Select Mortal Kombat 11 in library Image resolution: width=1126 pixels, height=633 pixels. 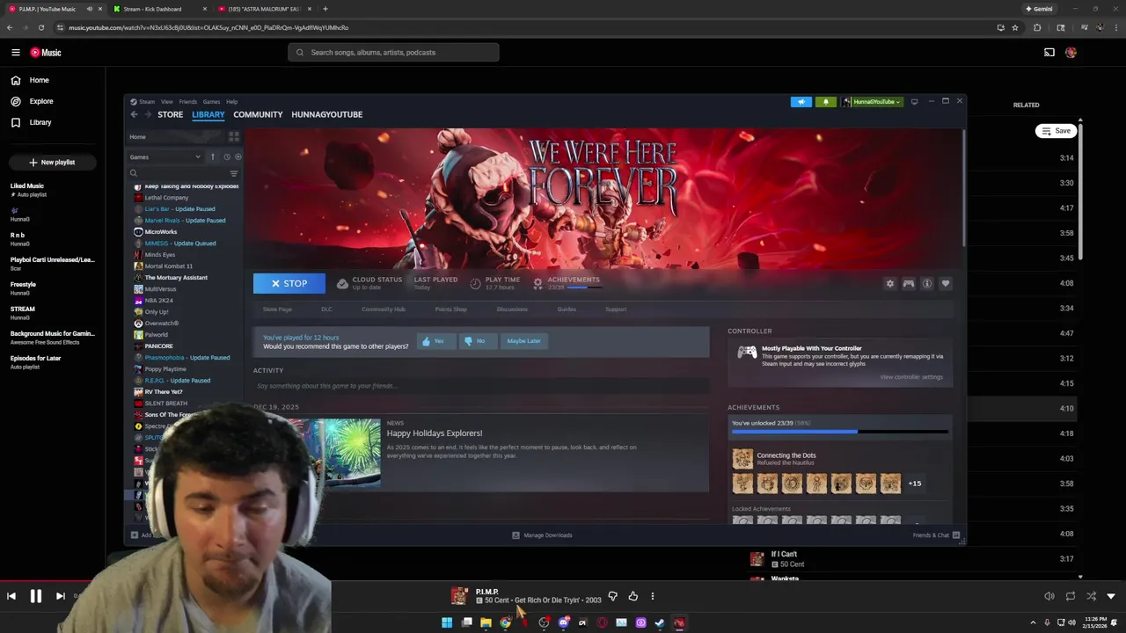tap(168, 266)
